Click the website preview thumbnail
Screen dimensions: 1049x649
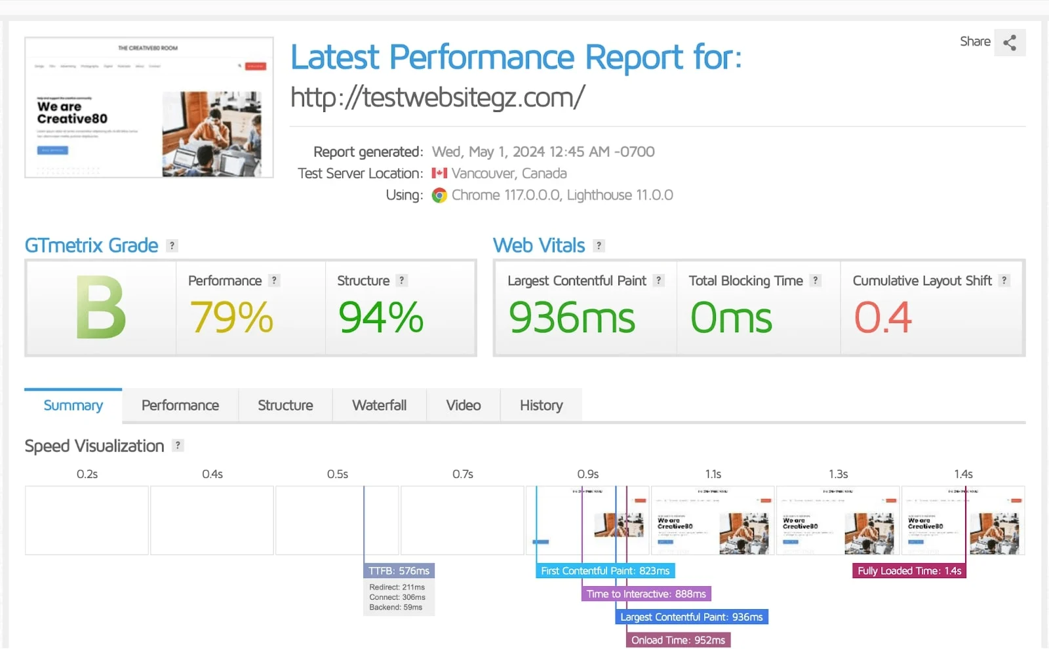(x=148, y=107)
